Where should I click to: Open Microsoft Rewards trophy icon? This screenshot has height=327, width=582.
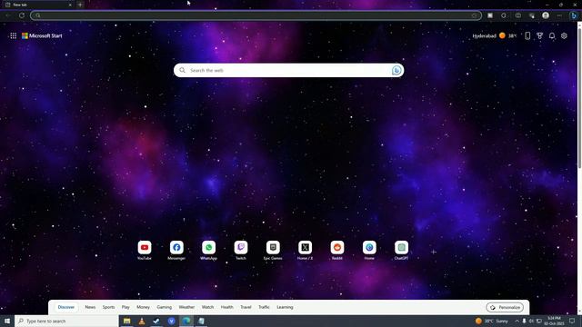tap(539, 36)
